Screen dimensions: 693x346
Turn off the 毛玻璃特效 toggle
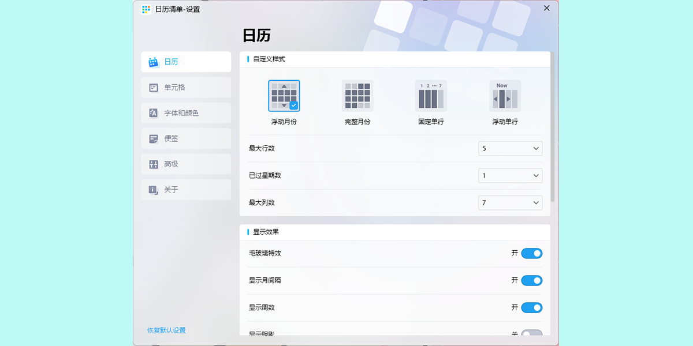[x=531, y=253]
